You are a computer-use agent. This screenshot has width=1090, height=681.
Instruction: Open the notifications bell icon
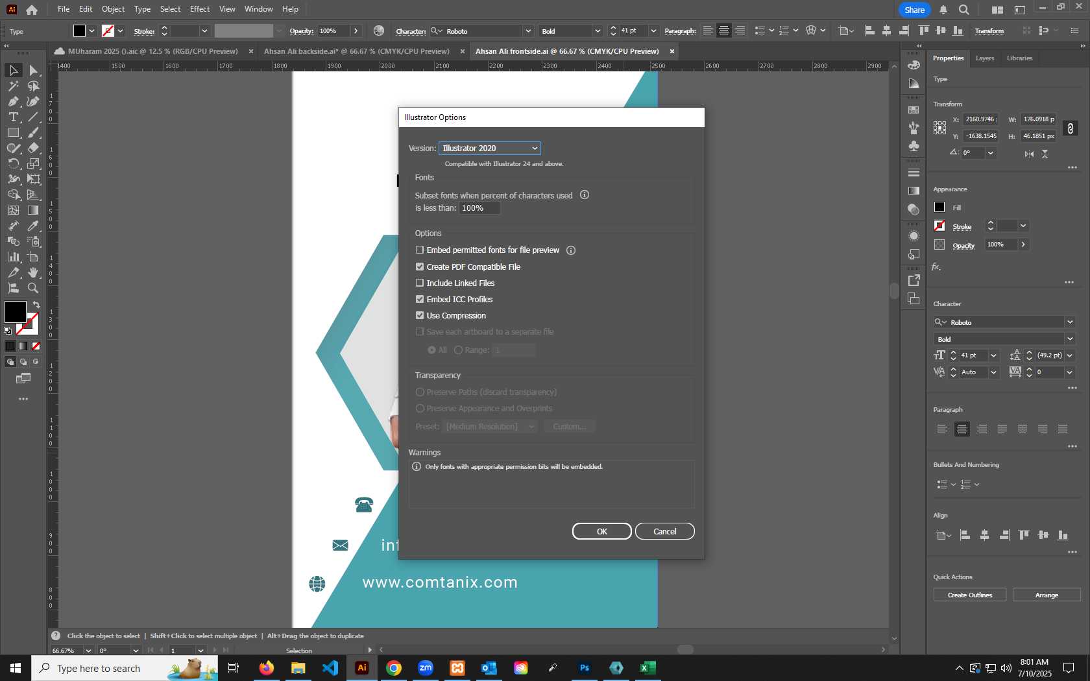pos(943,10)
